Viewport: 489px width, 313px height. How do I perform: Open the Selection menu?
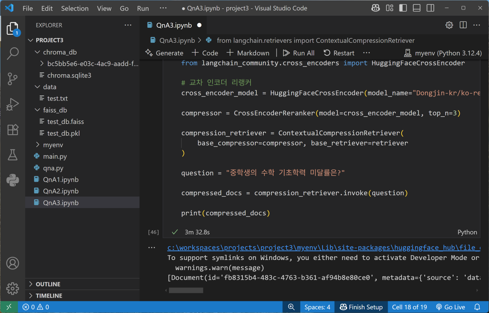(x=75, y=8)
